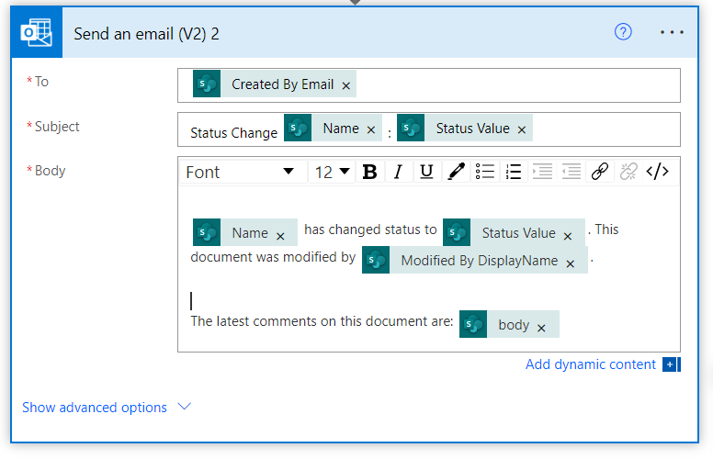Click the chevron next to Show advanced options

(184, 407)
